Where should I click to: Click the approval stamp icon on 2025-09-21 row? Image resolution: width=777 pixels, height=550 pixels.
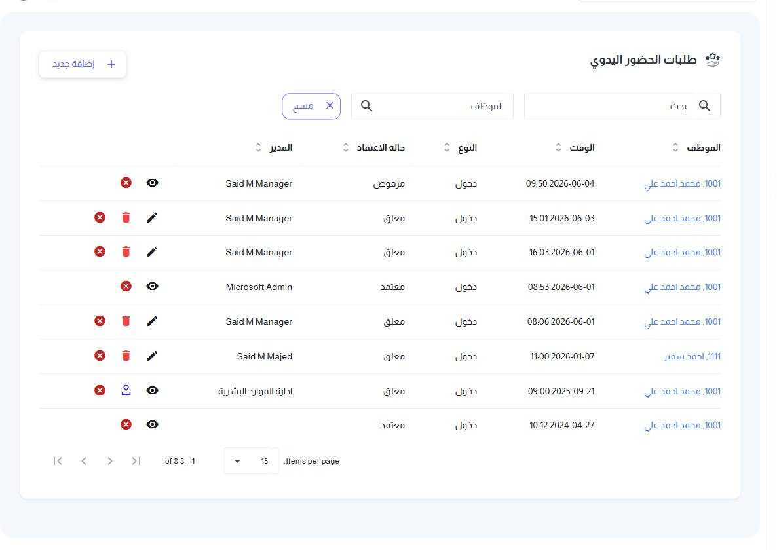click(x=126, y=390)
